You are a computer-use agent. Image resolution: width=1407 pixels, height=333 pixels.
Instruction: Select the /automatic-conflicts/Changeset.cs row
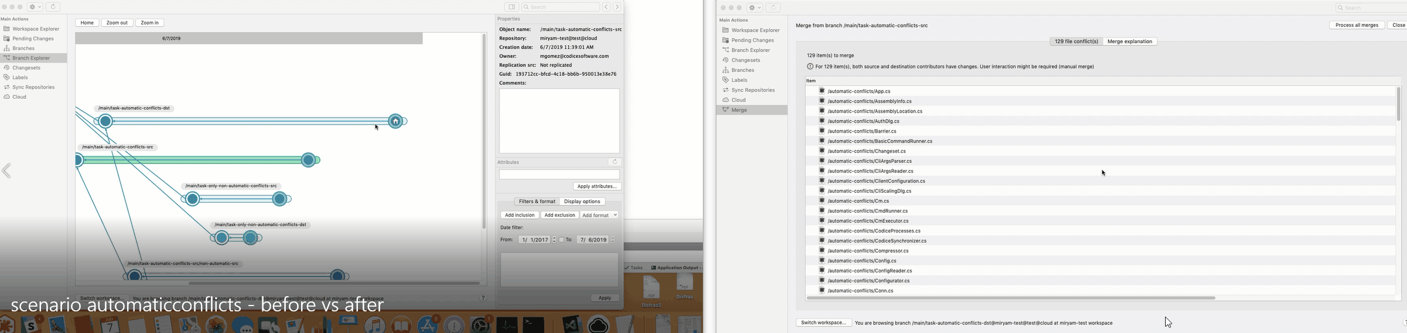tap(1100, 151)
